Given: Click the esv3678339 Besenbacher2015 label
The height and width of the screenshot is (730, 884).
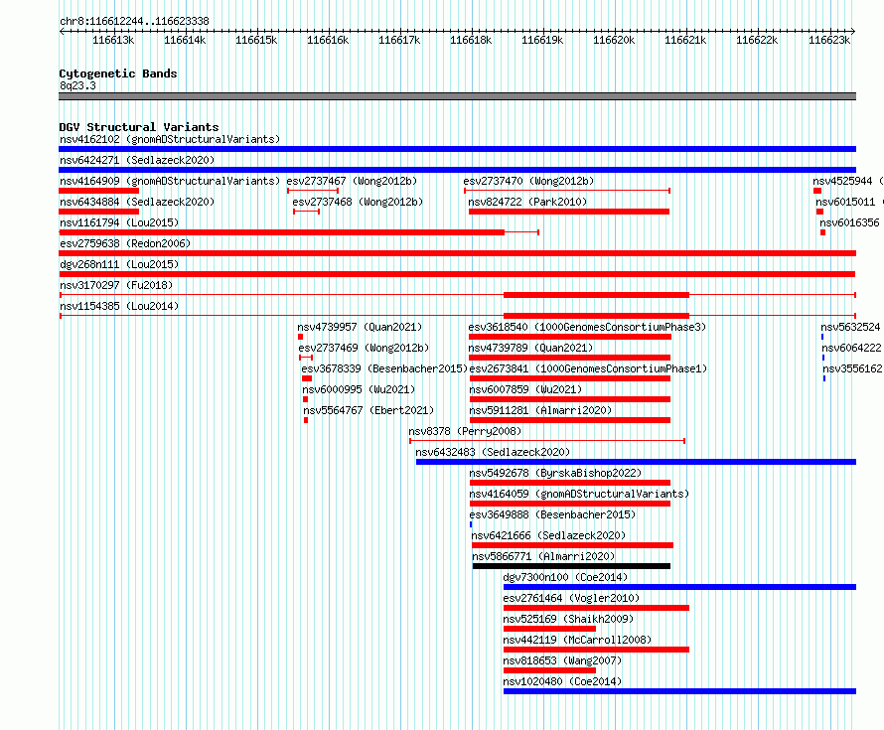Looking at the screenshot, I should pos(384,368).
